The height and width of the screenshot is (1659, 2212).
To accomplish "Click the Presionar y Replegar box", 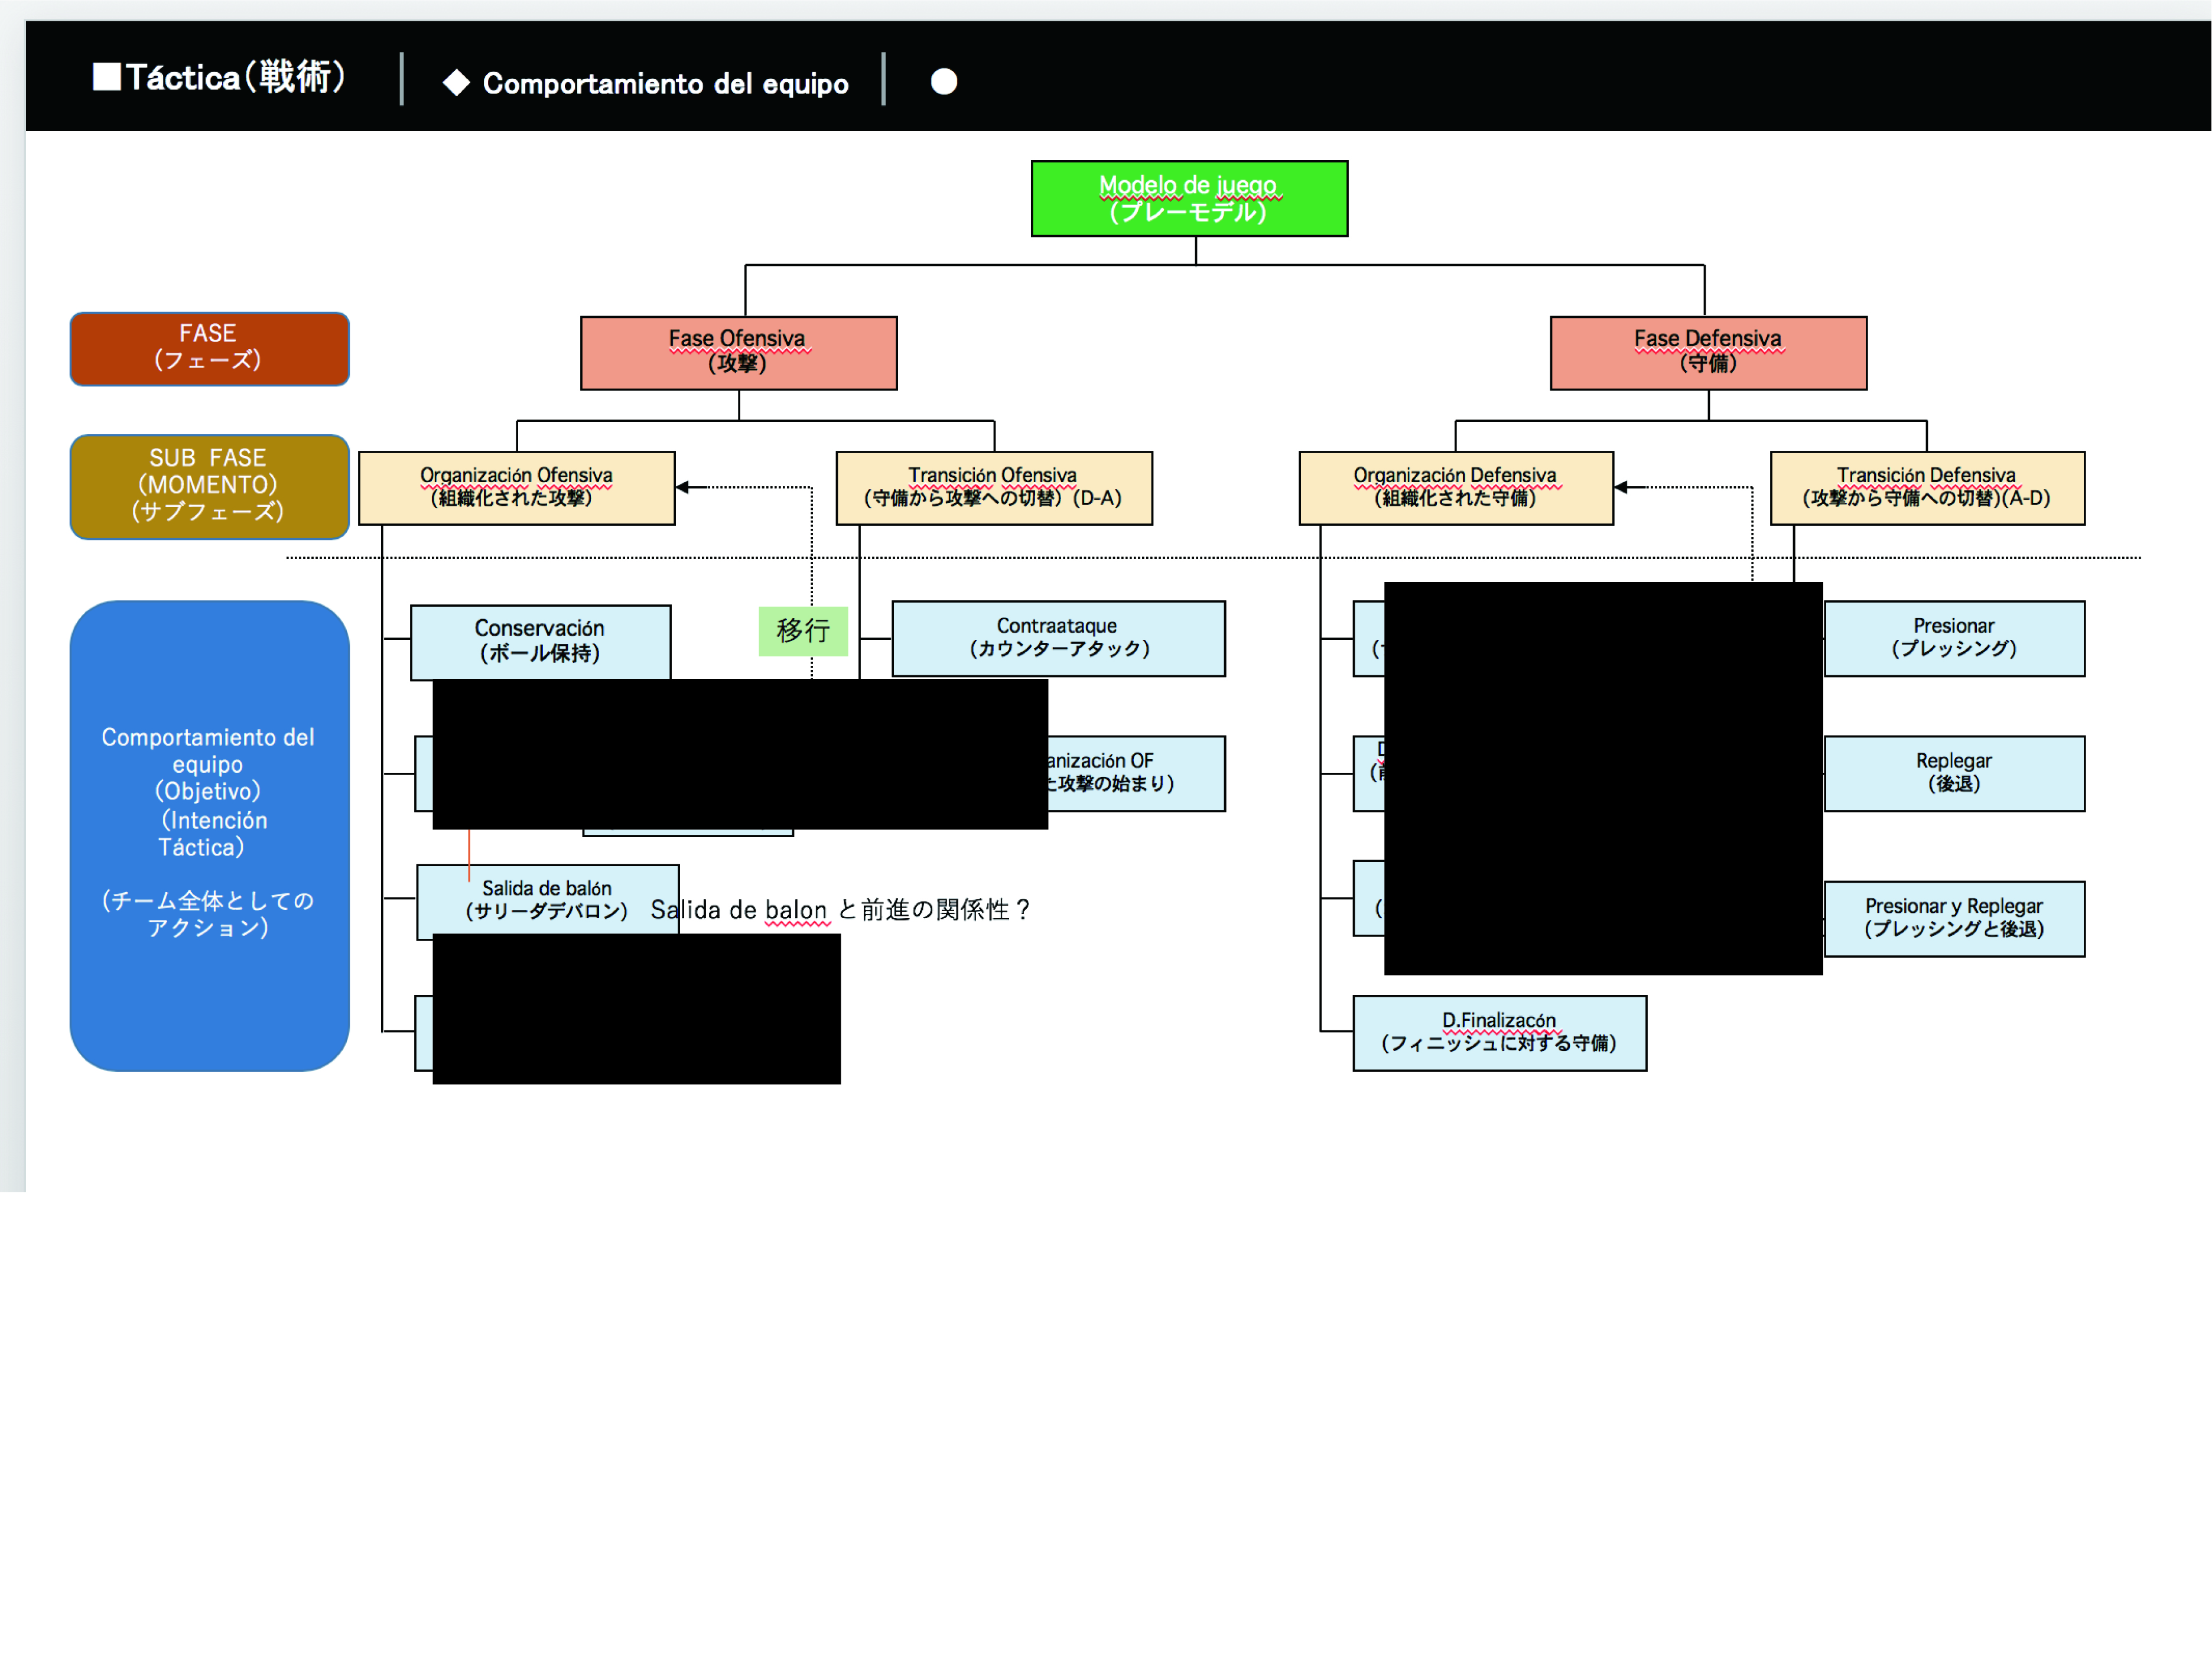I will point(1954,918).
